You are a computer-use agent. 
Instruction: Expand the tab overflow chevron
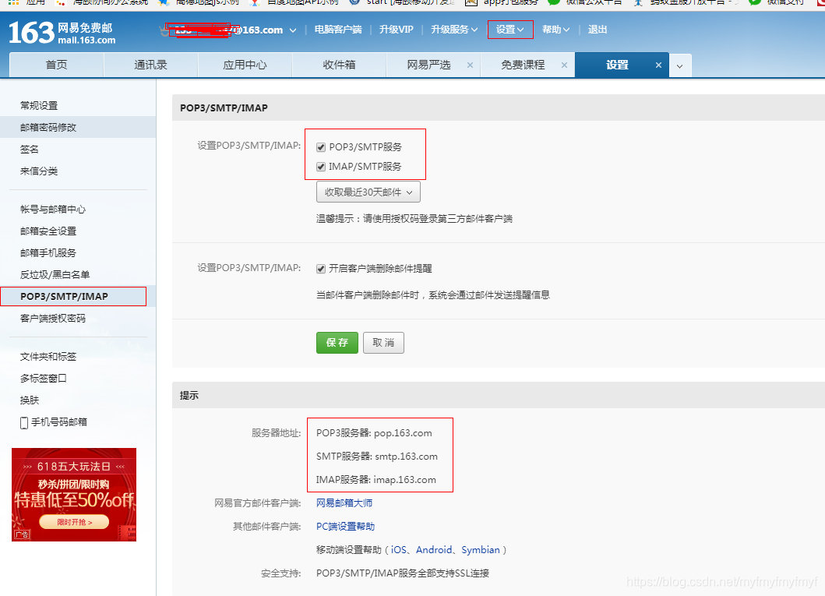point(680,66)
